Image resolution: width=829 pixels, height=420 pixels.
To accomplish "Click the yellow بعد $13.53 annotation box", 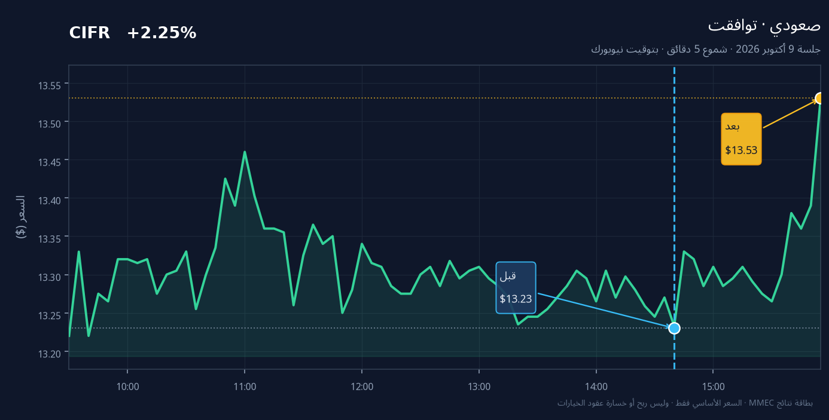I will (x=741, y=139).
